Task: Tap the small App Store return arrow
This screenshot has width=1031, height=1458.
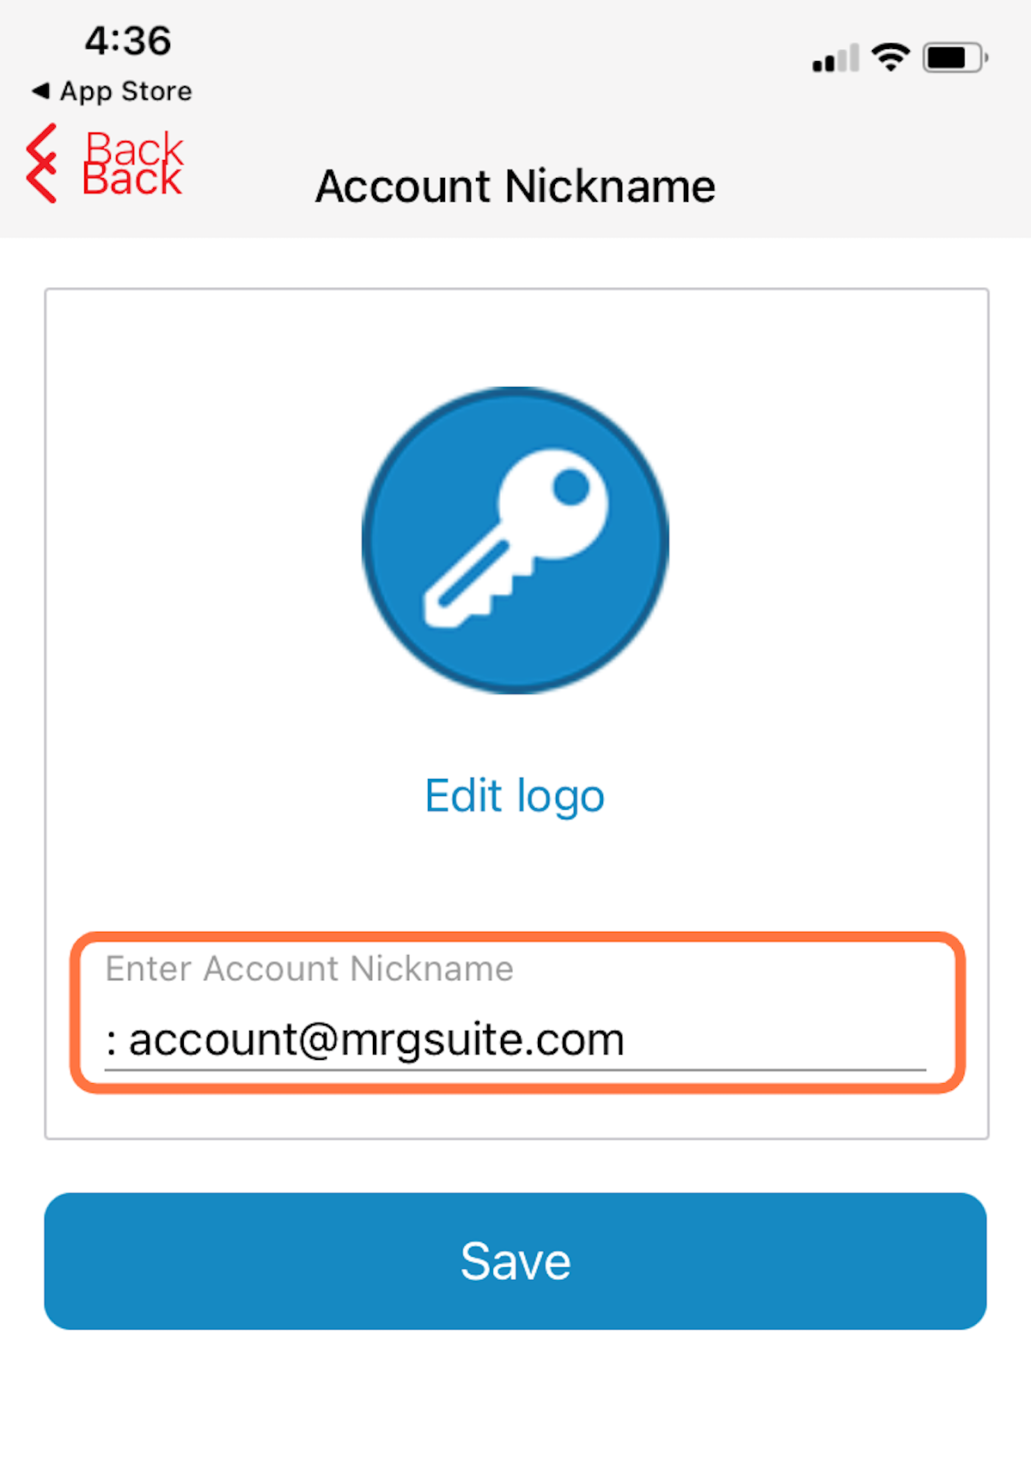Action: 40,90
